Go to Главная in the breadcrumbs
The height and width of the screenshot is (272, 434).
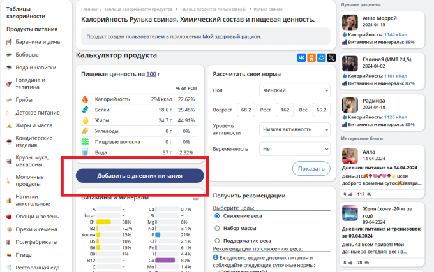click(89, 11)
